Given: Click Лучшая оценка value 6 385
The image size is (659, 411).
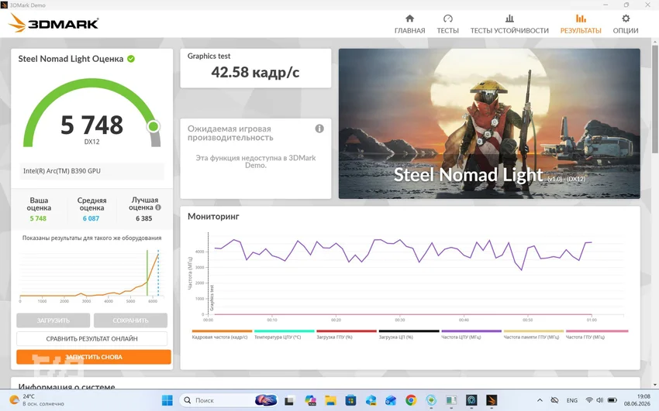Looking at the screenshot, I should coord(143,218).
